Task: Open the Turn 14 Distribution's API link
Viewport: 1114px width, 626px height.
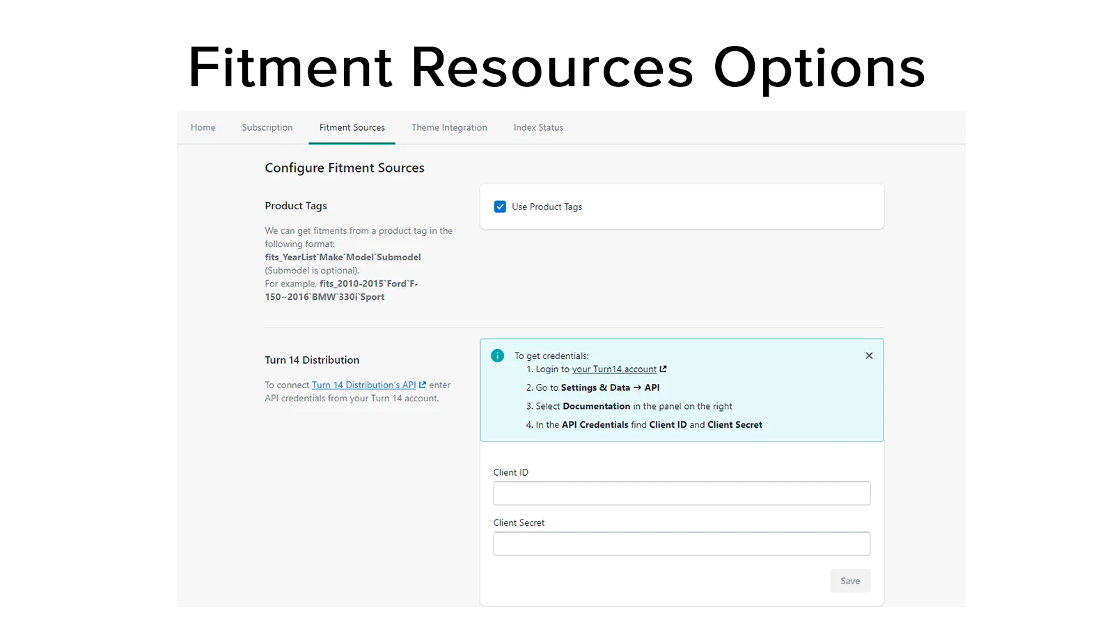Action: 363,385
